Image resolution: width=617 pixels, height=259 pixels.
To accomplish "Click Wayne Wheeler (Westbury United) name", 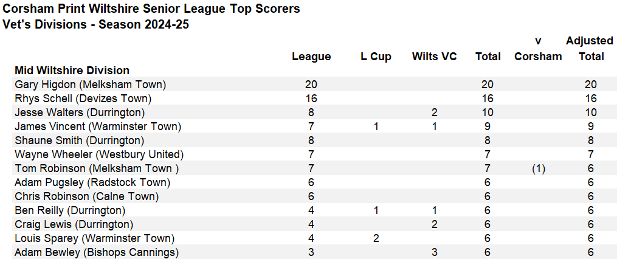I will tap(99, 154).
